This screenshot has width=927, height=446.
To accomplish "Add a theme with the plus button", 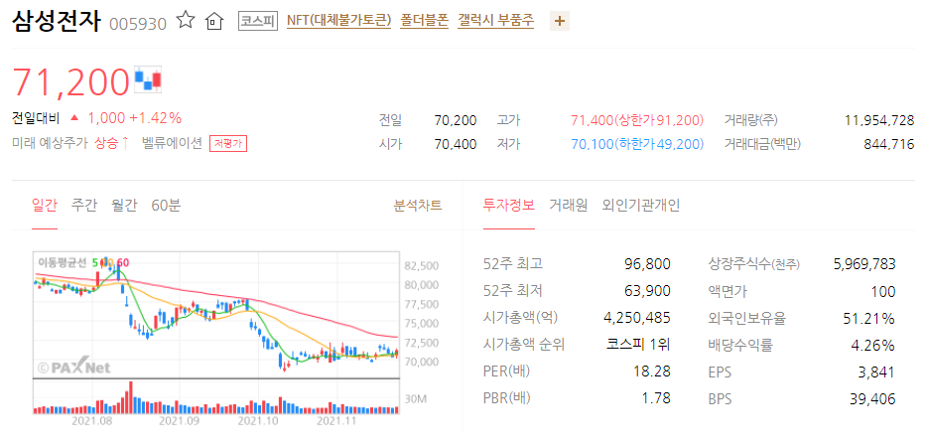I will click(559, 22).
